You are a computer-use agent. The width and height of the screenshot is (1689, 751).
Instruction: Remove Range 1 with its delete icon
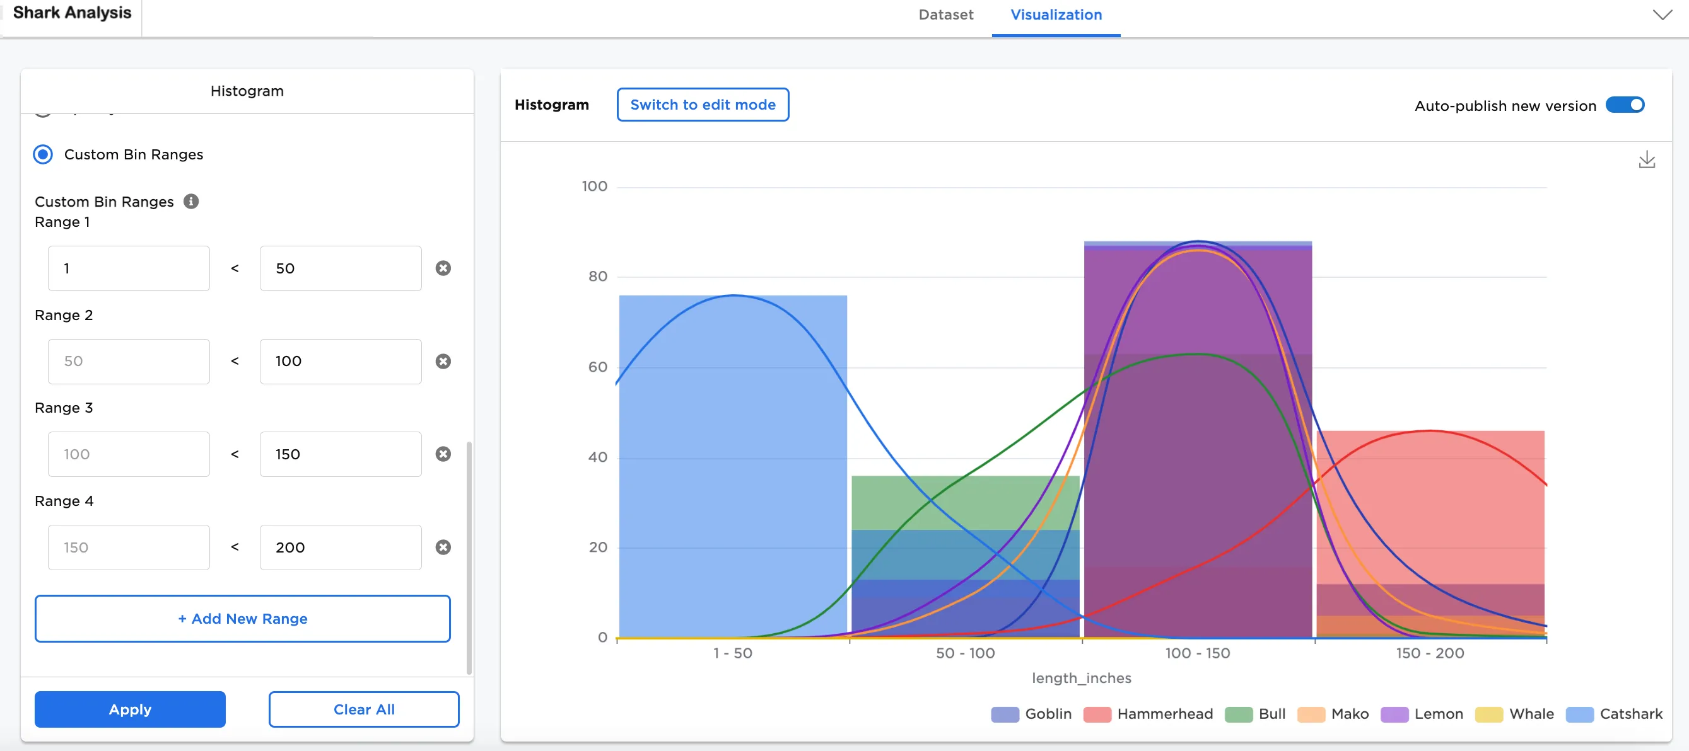click(x=443, y=268)
